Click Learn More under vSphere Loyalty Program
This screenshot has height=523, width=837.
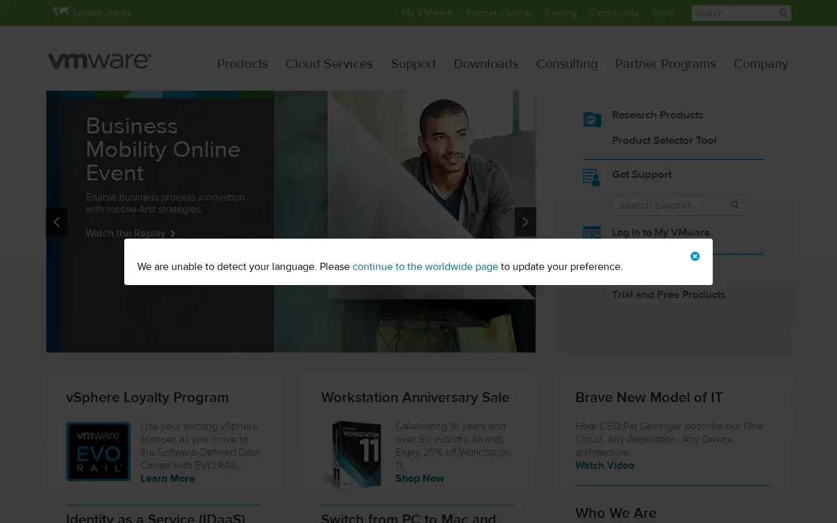[167, 479]
